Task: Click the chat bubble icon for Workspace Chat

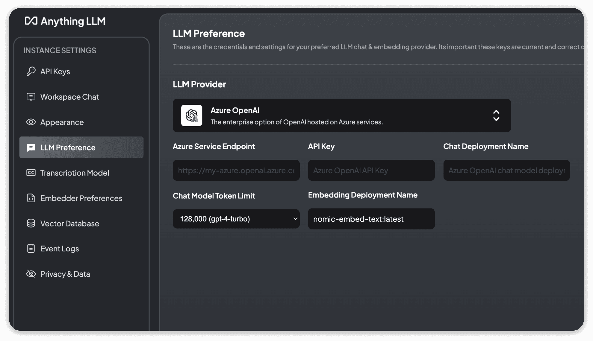Action: (x=31, y=97)
